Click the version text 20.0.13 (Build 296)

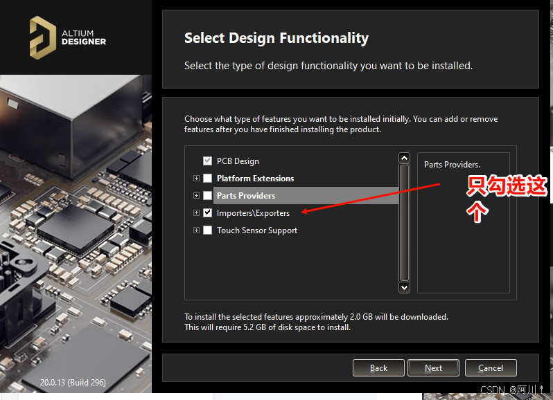point(73,383)
